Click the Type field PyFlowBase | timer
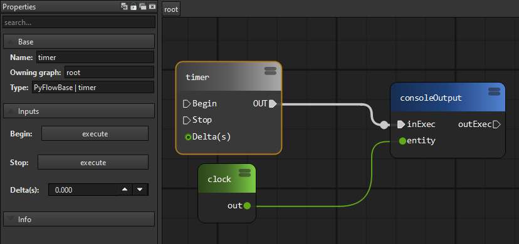519x244 pixels. pyautogui.click(x=93, y=88)
